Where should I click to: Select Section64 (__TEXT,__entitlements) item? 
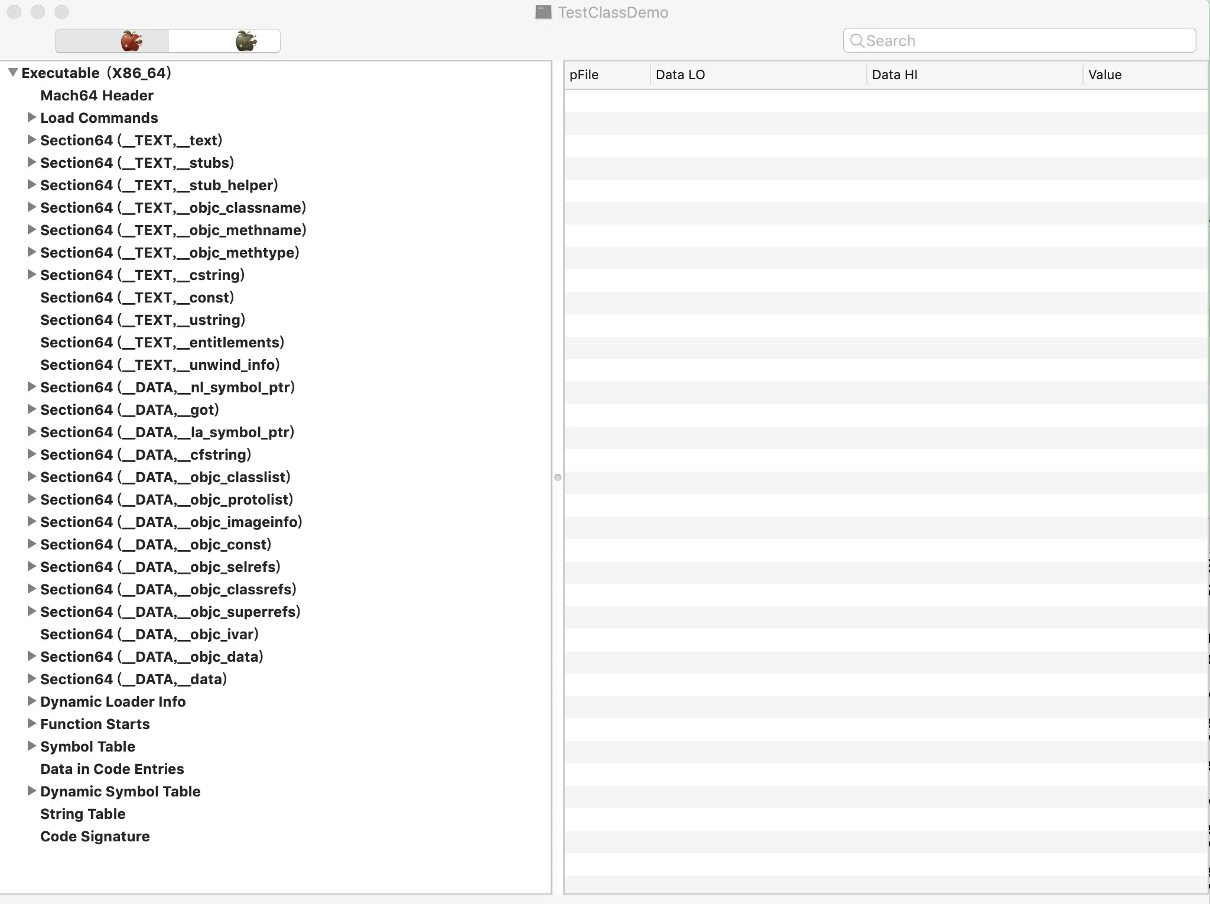(x=162, y=343)
